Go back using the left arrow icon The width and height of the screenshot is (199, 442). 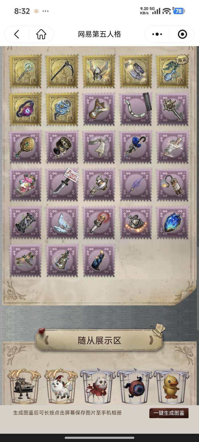17,34
